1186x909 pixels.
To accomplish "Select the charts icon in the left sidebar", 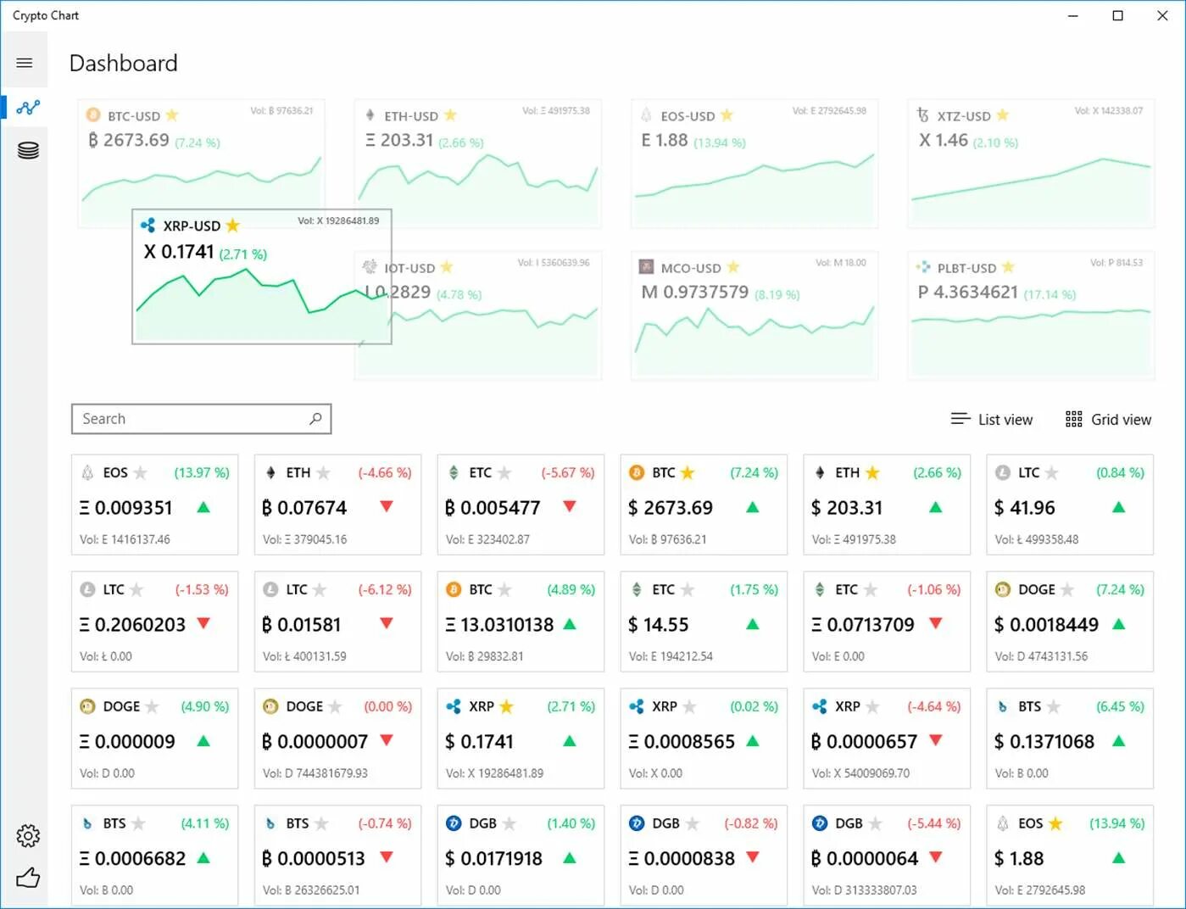I will 26,107.
